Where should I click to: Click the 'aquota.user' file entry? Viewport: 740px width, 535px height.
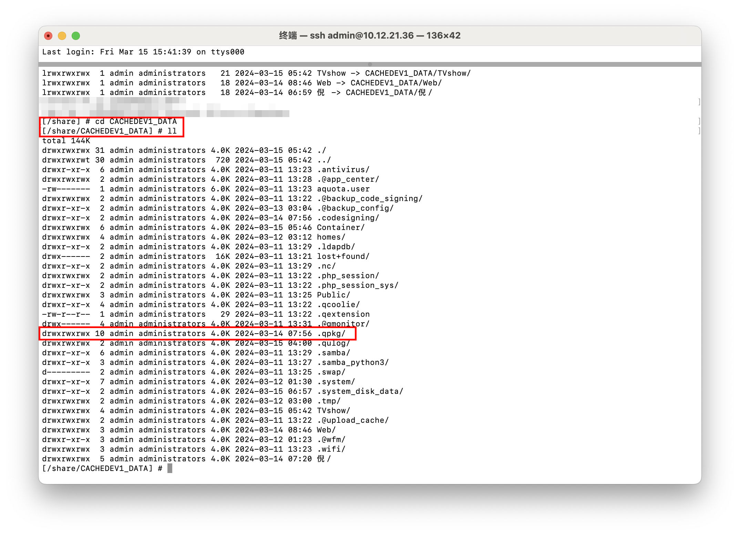pyautogui.click(x=343, y=189)
